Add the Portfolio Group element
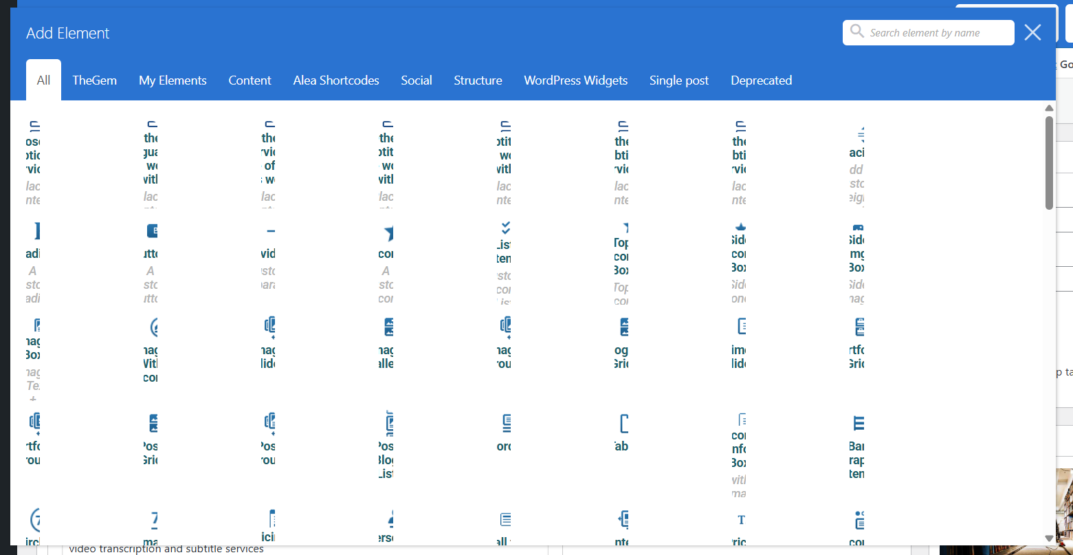Screen dimensions: 1073x555 click(33, 439)
